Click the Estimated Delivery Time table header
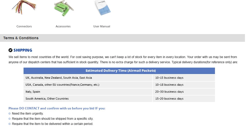This screenshot has height=128, width=246. 119,71
